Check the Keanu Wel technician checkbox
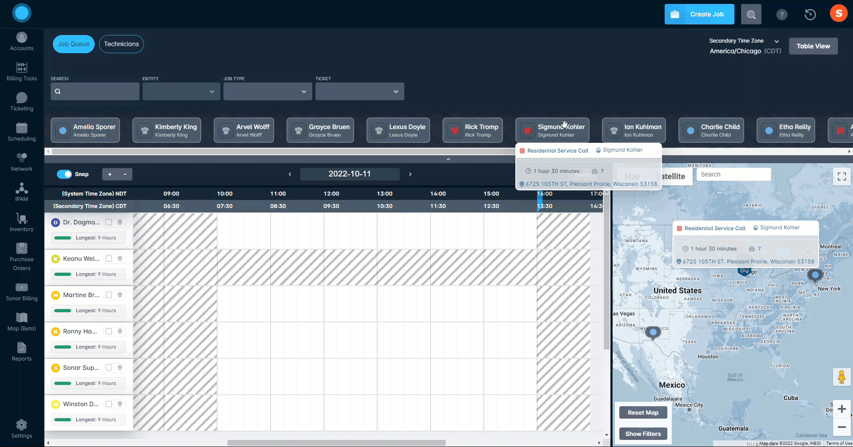 click(109, 259)
